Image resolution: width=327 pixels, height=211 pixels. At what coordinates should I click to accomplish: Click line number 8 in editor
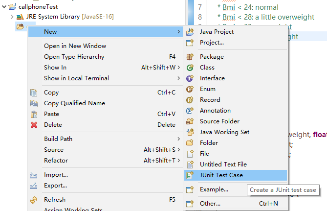click(200, 17)
